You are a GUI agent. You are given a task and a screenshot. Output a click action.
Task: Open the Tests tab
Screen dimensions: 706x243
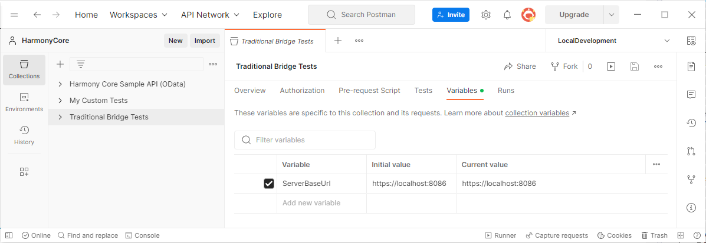pyautogui.click(x=423, y=91)
